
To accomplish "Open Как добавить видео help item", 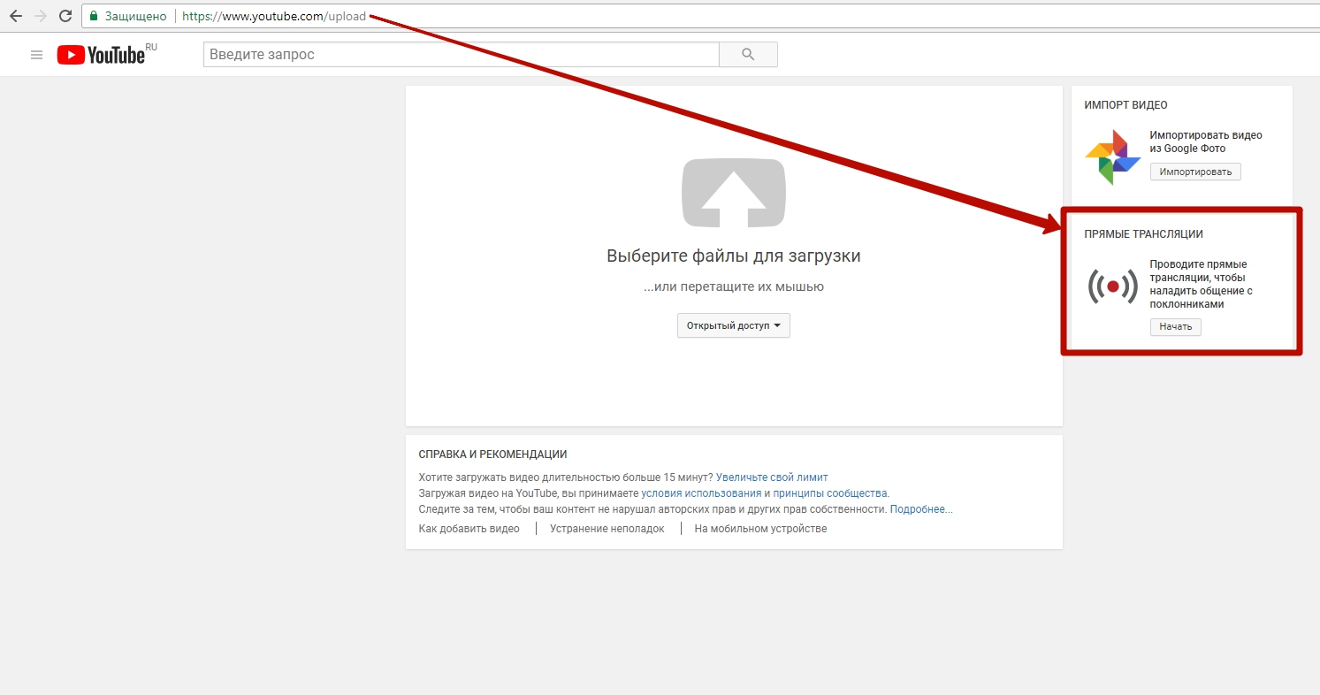I will 469,529.
